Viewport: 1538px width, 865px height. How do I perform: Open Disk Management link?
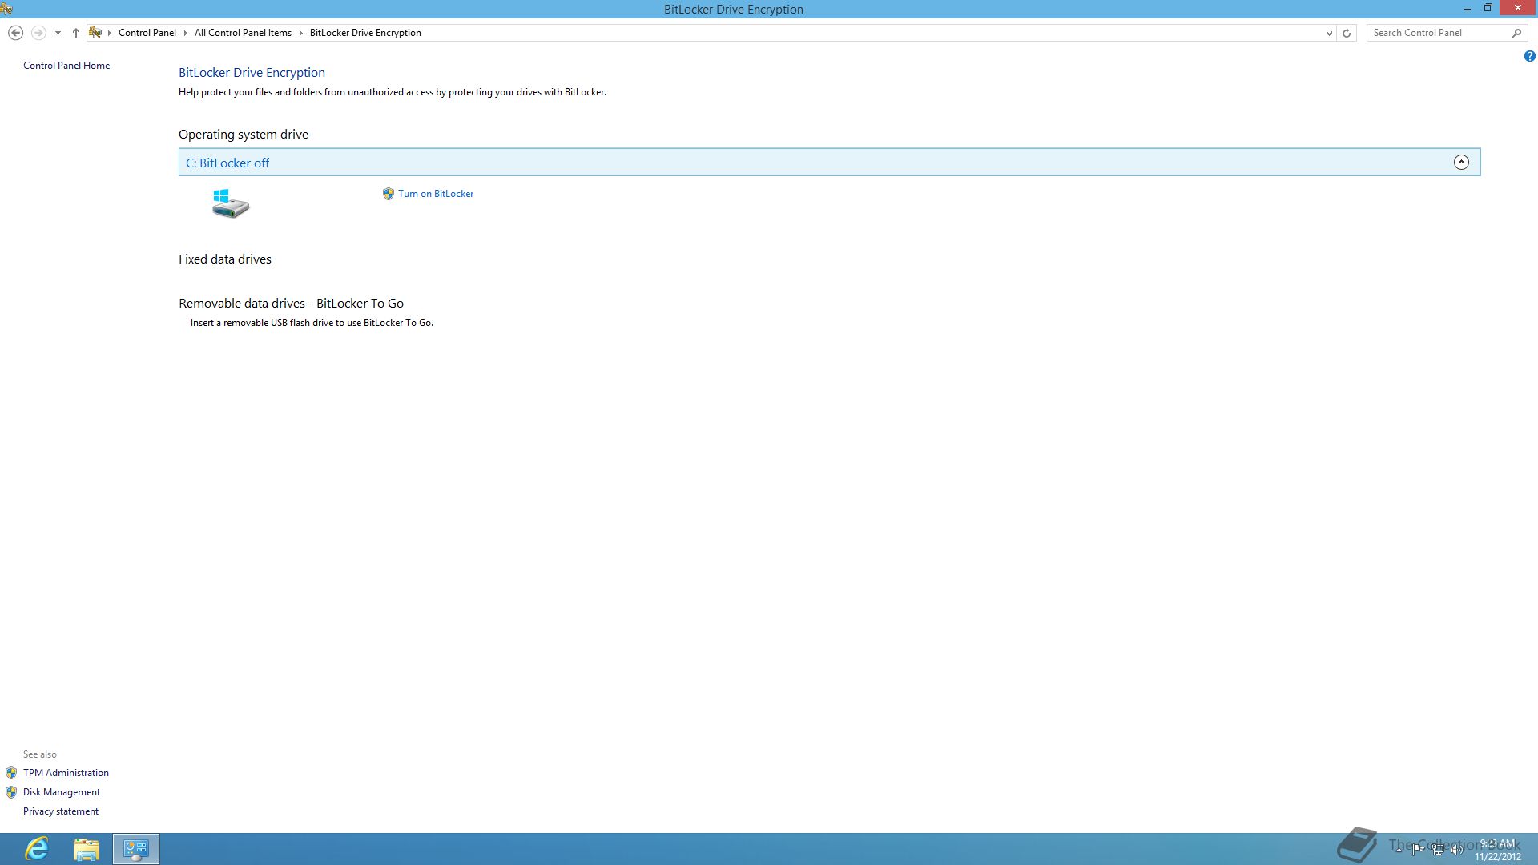click(x=62, y=792)
